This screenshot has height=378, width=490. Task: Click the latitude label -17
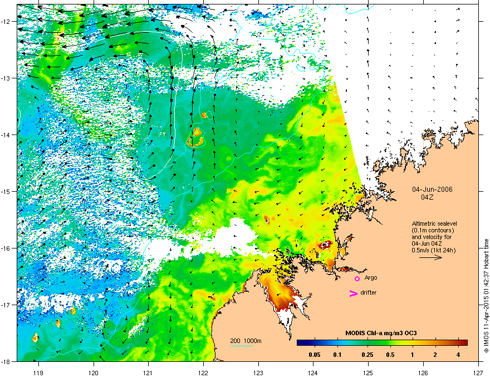(6, 305)
